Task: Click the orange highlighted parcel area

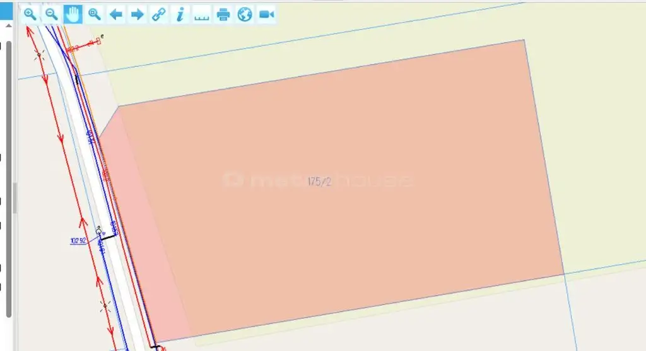Action: click(x=379, y=239)
